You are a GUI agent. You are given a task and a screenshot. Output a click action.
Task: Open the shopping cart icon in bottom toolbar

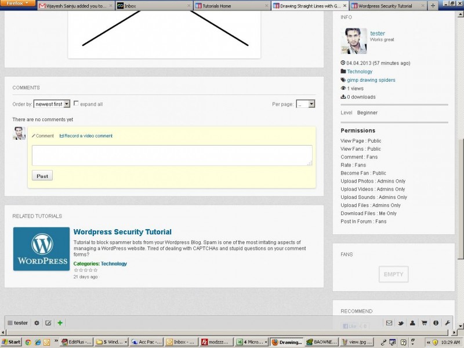(424, 323)
